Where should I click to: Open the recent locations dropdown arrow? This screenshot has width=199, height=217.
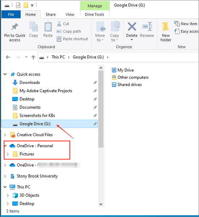[26, 57]
